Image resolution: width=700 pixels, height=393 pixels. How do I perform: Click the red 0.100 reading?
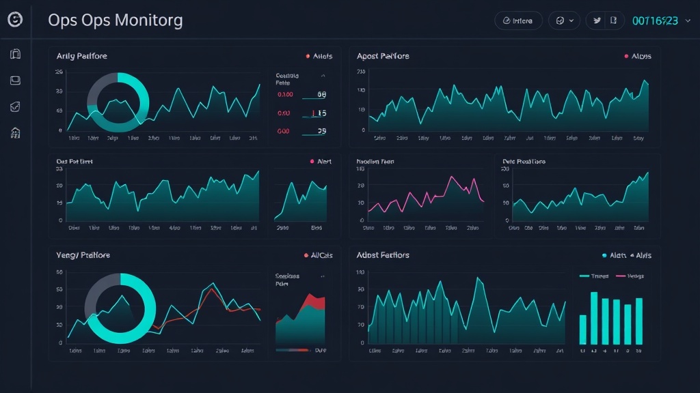[x=285, y=94]
